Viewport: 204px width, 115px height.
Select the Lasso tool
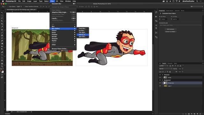(2, 18)
